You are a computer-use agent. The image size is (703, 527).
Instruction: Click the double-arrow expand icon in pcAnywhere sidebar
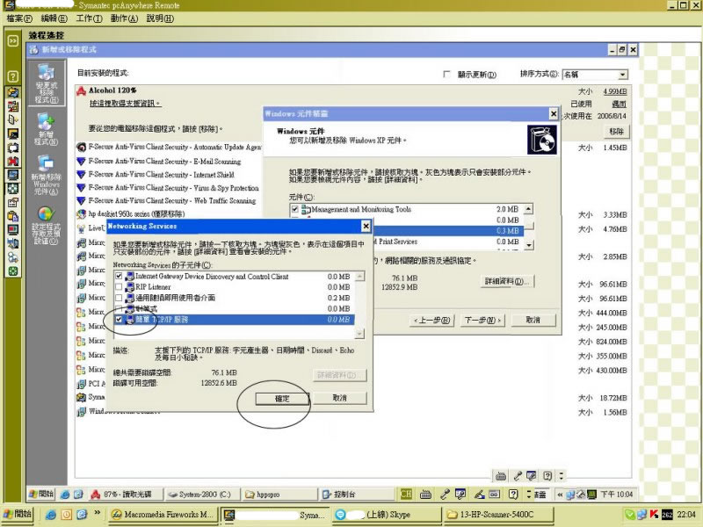(x=13, y=41)
